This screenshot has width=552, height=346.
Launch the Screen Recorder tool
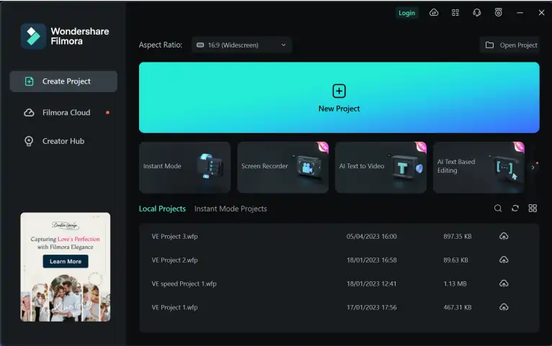coord(282,167)
